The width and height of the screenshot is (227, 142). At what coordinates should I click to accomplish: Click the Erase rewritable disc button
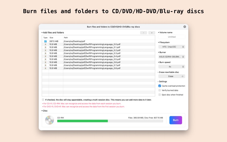(172, 76)
